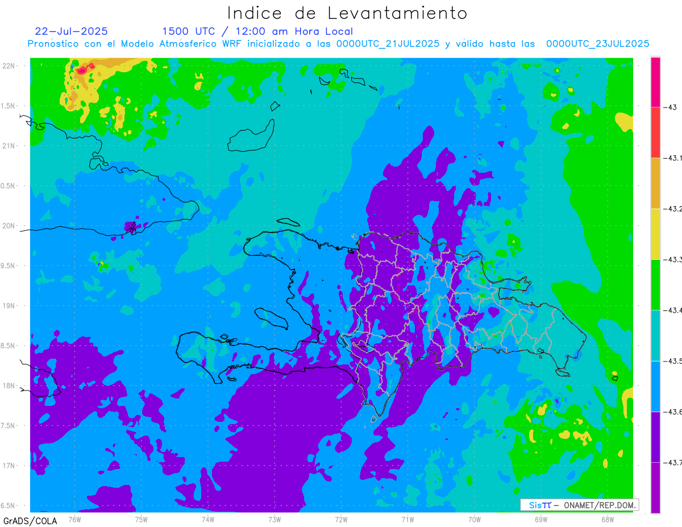Click the "76W" longitude label

(74, 518)
